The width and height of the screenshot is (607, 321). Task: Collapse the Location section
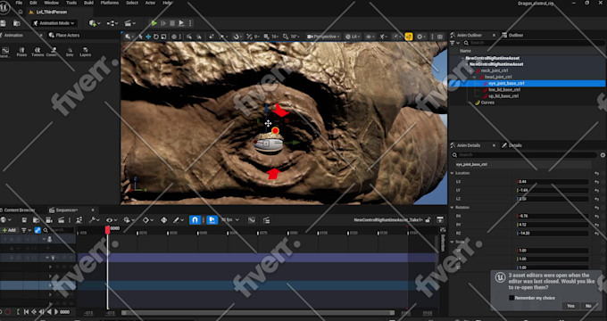tap(453, 173)
